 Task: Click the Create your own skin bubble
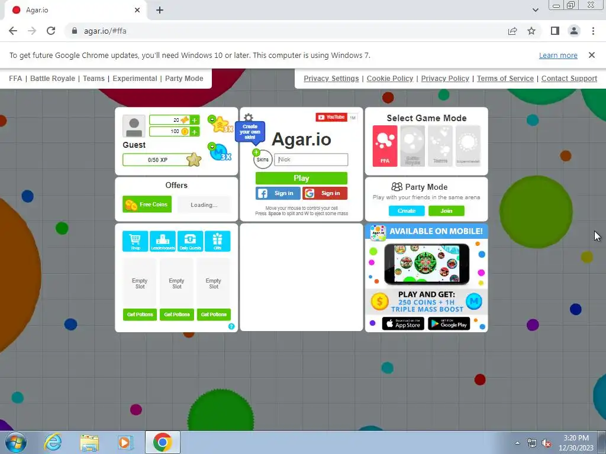(x=250, y=132)
